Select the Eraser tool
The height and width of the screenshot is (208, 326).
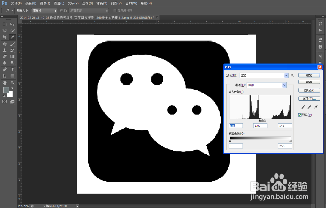point(5,57)
